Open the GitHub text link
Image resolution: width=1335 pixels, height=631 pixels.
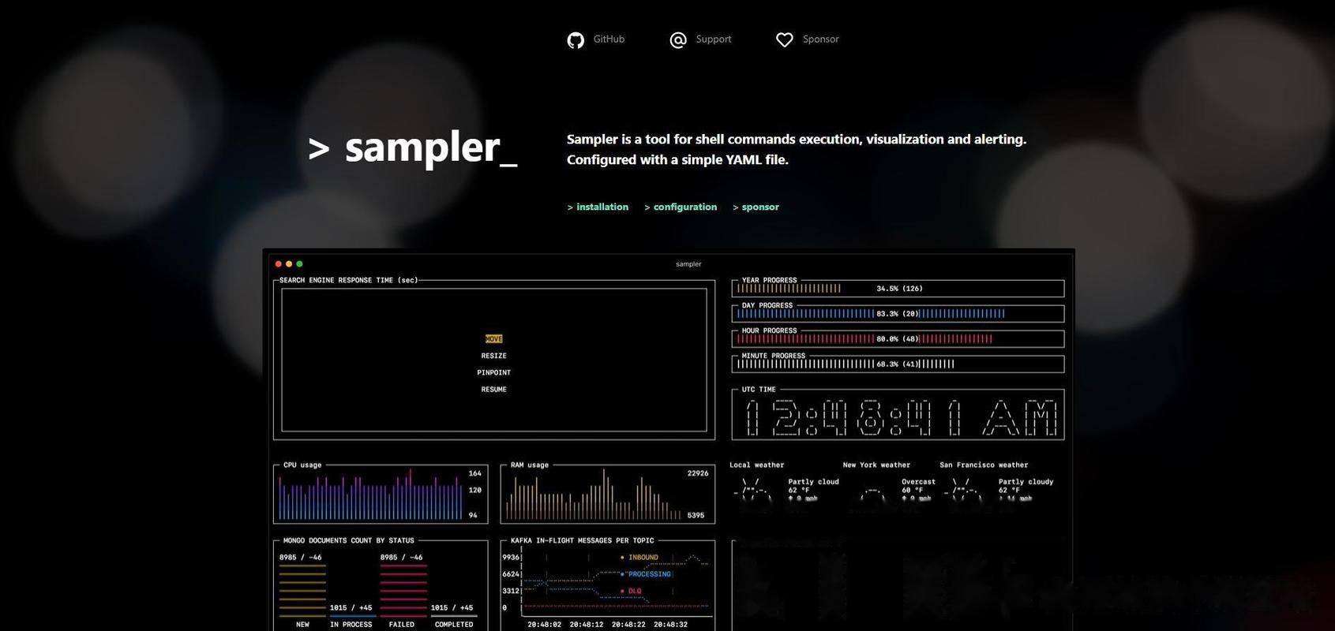[609, 39]
